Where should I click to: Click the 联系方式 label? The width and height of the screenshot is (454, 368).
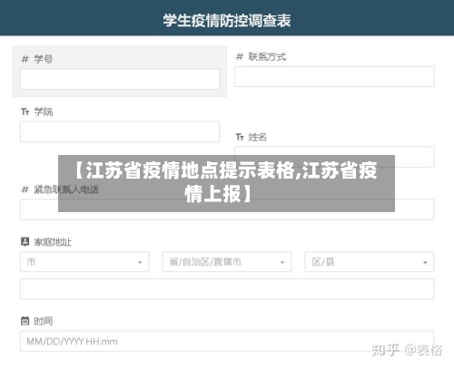point(267,56)
